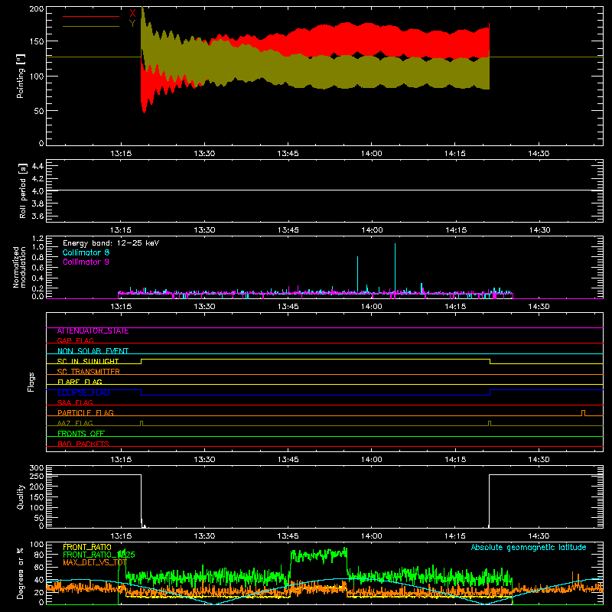
Task: Click the 'Pointing' vertical axis title
Action: click(x=21, y=76)
